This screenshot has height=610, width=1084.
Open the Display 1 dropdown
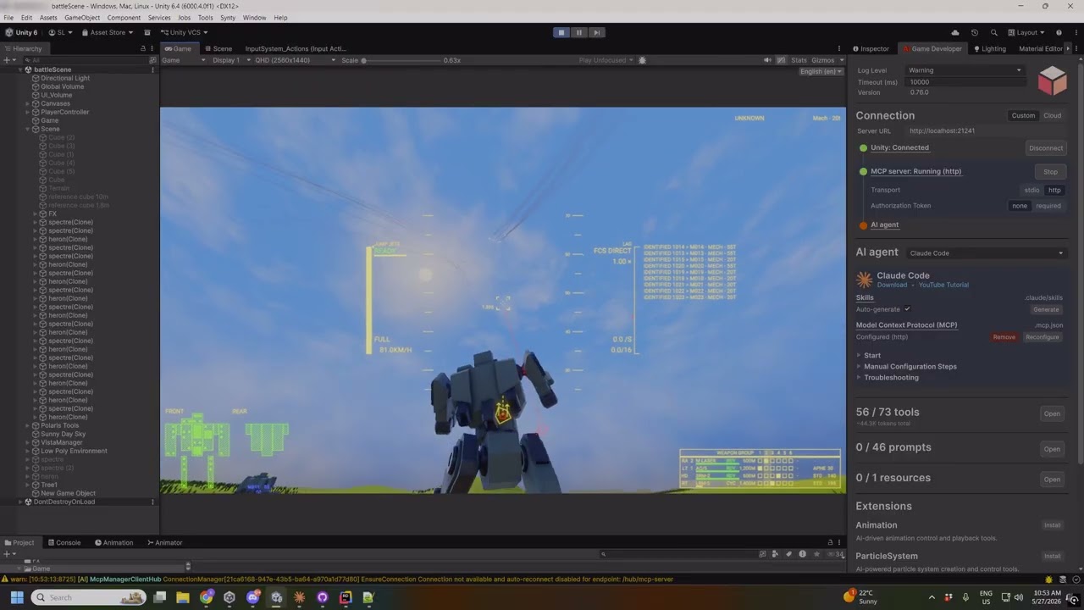231,60
